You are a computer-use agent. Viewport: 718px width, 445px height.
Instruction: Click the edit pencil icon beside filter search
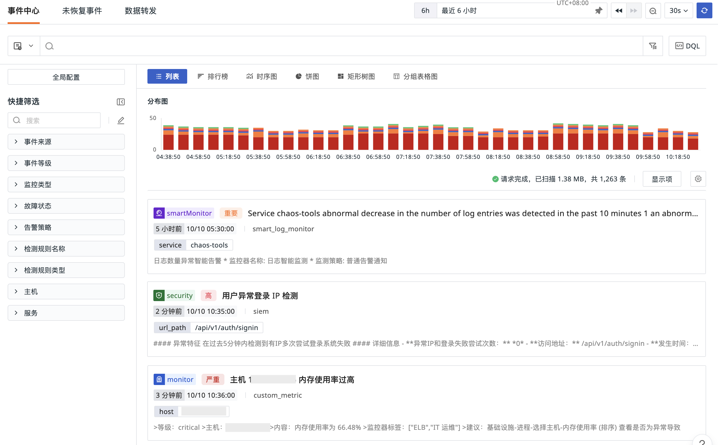(x=121, y=120)
